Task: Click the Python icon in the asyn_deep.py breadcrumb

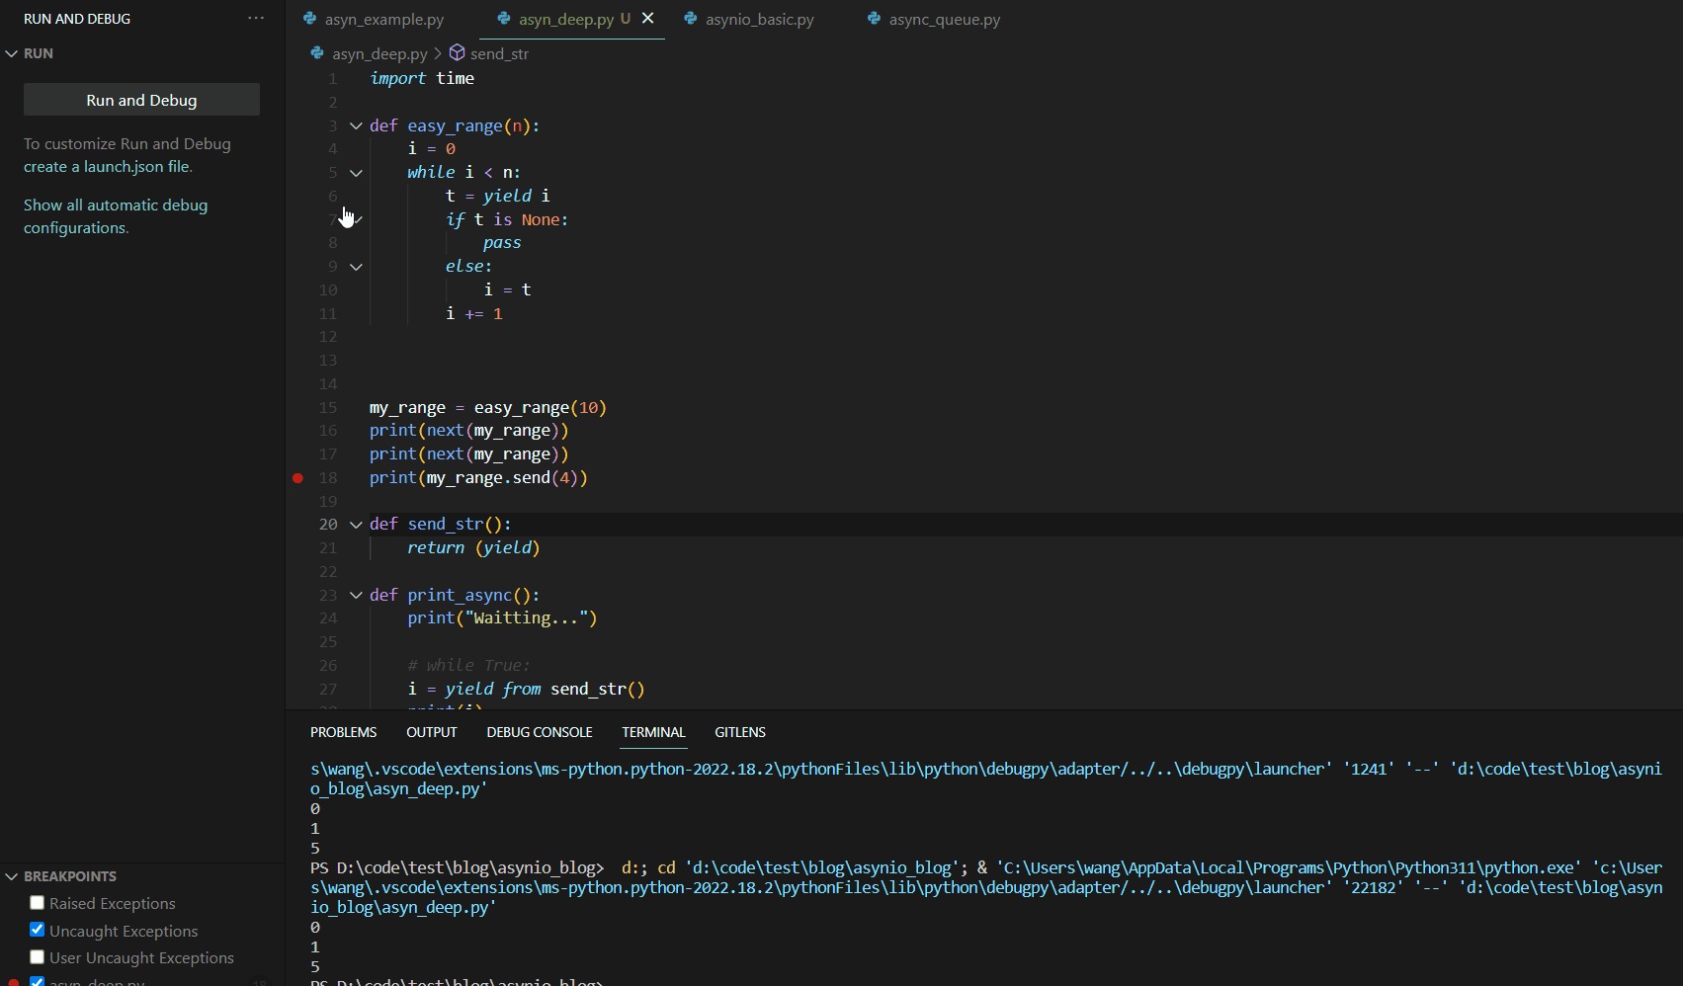Action: (x=316, y=53)
